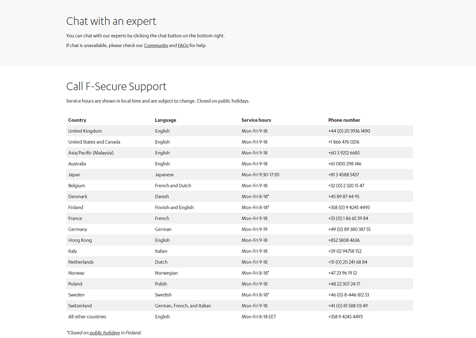Click the Denmark country cell
476x338 pixels.
click(78, 196)
